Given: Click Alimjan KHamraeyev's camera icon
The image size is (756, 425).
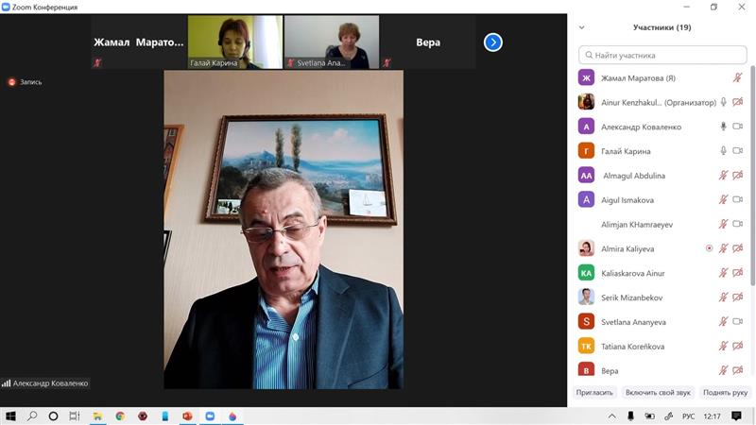Looking at the screenshot, I should (737, 224).
